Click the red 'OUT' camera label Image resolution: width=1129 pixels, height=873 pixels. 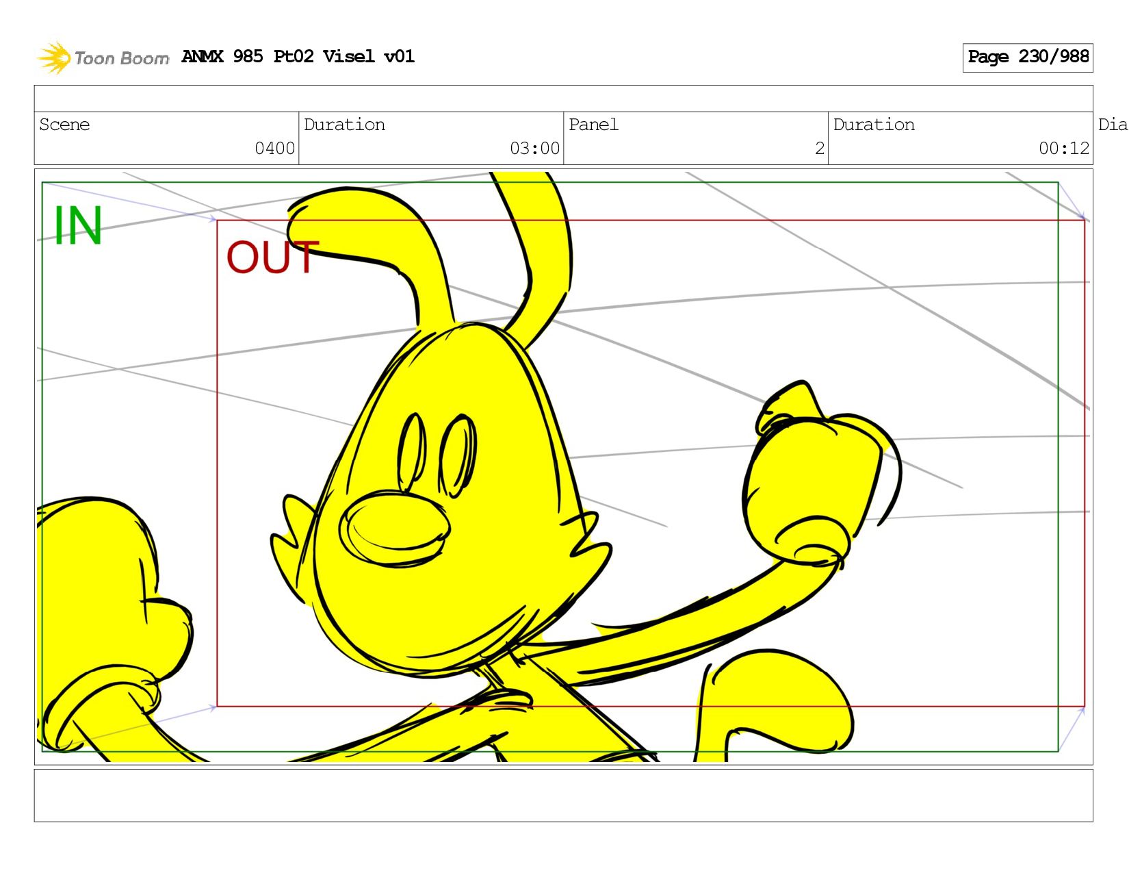pos(272,257)
